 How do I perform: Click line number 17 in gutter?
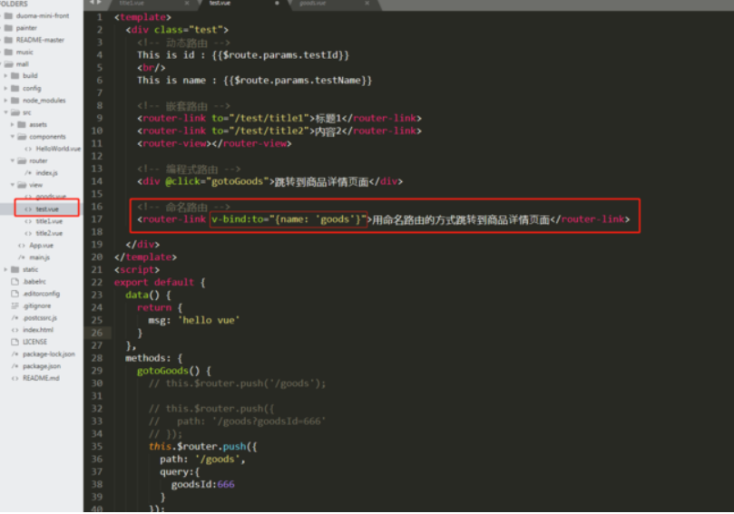click(97, 219)
